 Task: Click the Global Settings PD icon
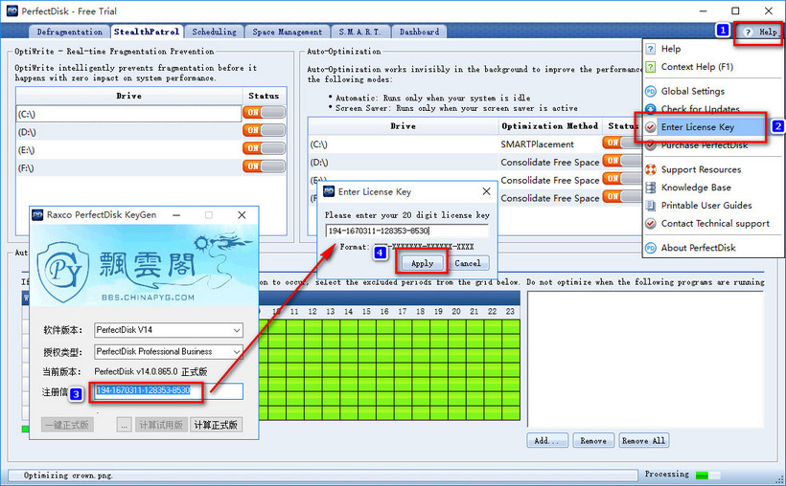coord(650,91)
